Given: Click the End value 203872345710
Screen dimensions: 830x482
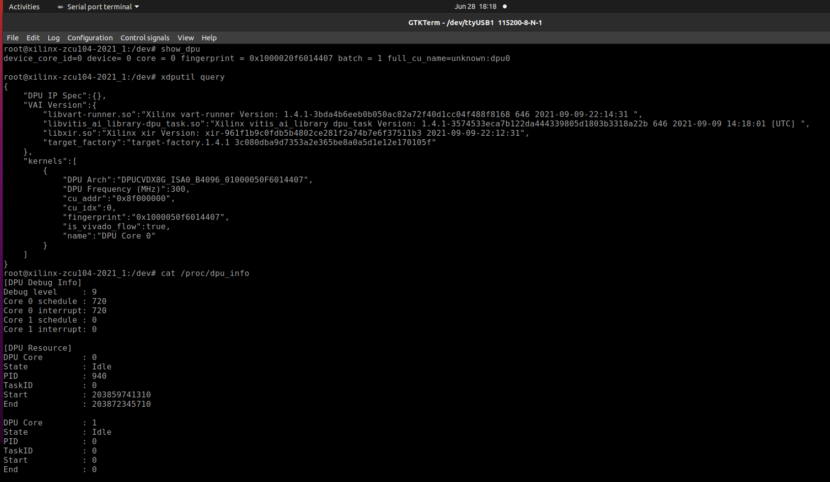Looking at the screenshot, I should [x=122, y=404].
